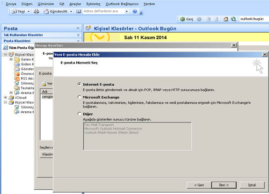This screenshot has width=269, height=194.
Task: Click the Home icon in web toolbar
Action: 226,19
